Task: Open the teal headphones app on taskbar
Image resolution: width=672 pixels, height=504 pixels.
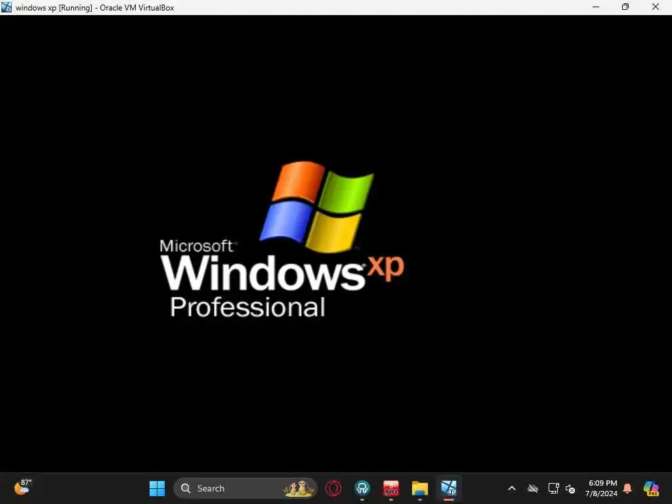Action: point(362,488)
